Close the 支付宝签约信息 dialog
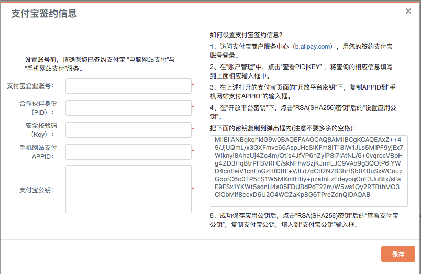This screenshot has height=274, width=421. (x=408, y=11)
